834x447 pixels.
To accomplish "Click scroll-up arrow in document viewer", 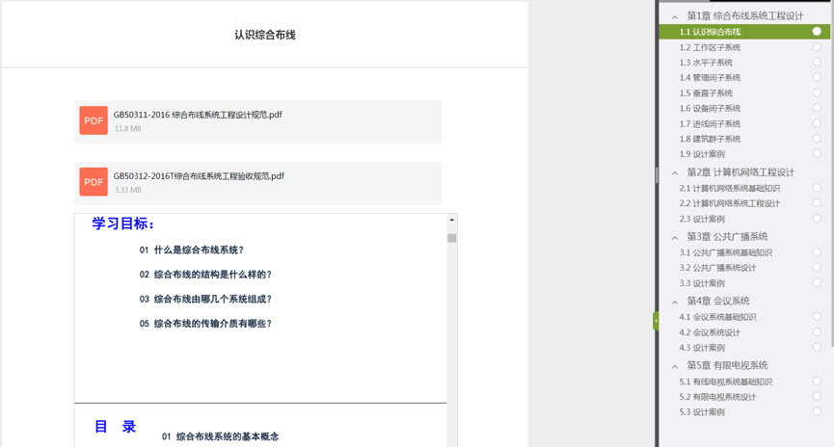I will pos(451,221).
